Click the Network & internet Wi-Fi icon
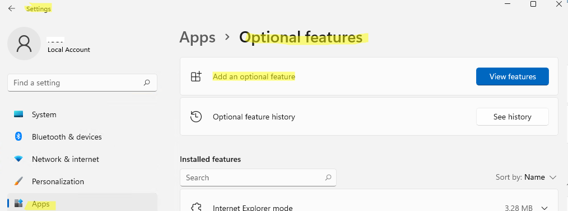Image resolution: width=568 pixels, height=211 pixels. [x=18, y=159]
